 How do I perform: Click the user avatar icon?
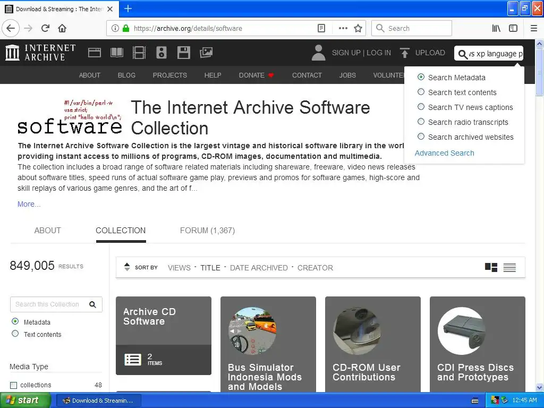click(318, 53)
